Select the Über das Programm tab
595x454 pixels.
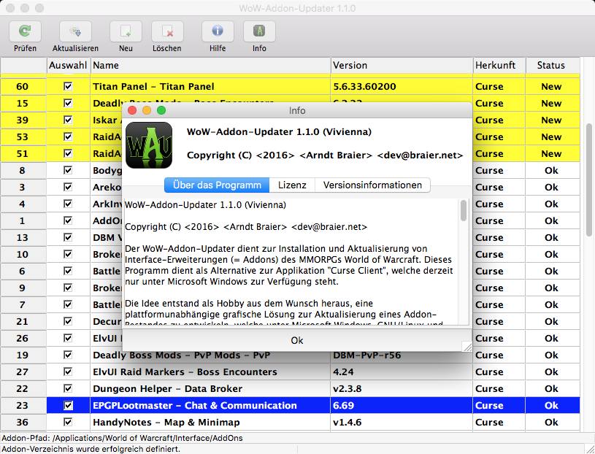(x=217, y=185)
